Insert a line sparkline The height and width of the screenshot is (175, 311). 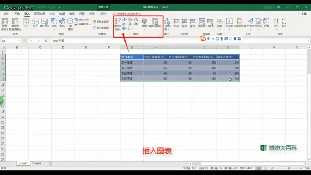[x=176, y=23]
